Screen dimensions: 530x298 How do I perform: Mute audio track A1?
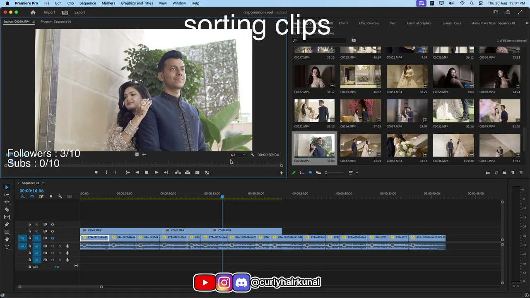(x=52, y=246)
